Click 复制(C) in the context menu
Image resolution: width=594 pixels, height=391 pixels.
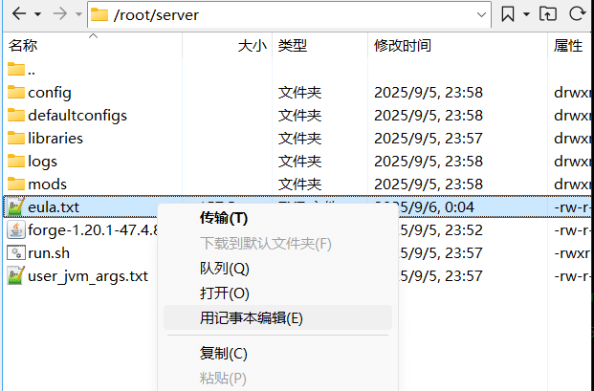coord(223,354)
